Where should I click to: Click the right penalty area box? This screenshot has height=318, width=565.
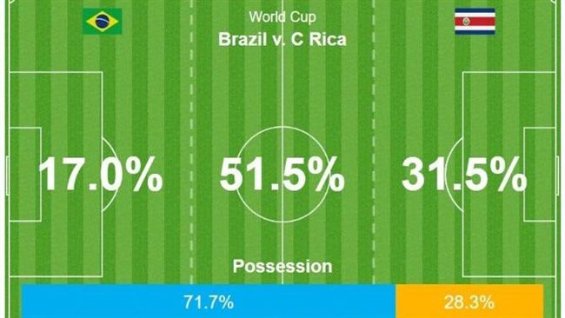tap(508, 175)
